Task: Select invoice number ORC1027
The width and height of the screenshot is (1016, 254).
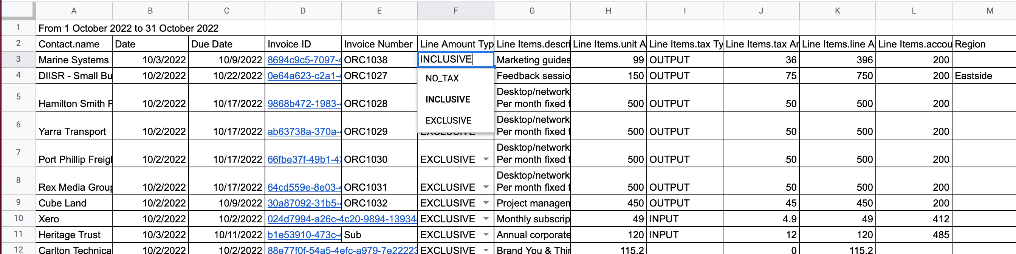Action: coord(379,75)
